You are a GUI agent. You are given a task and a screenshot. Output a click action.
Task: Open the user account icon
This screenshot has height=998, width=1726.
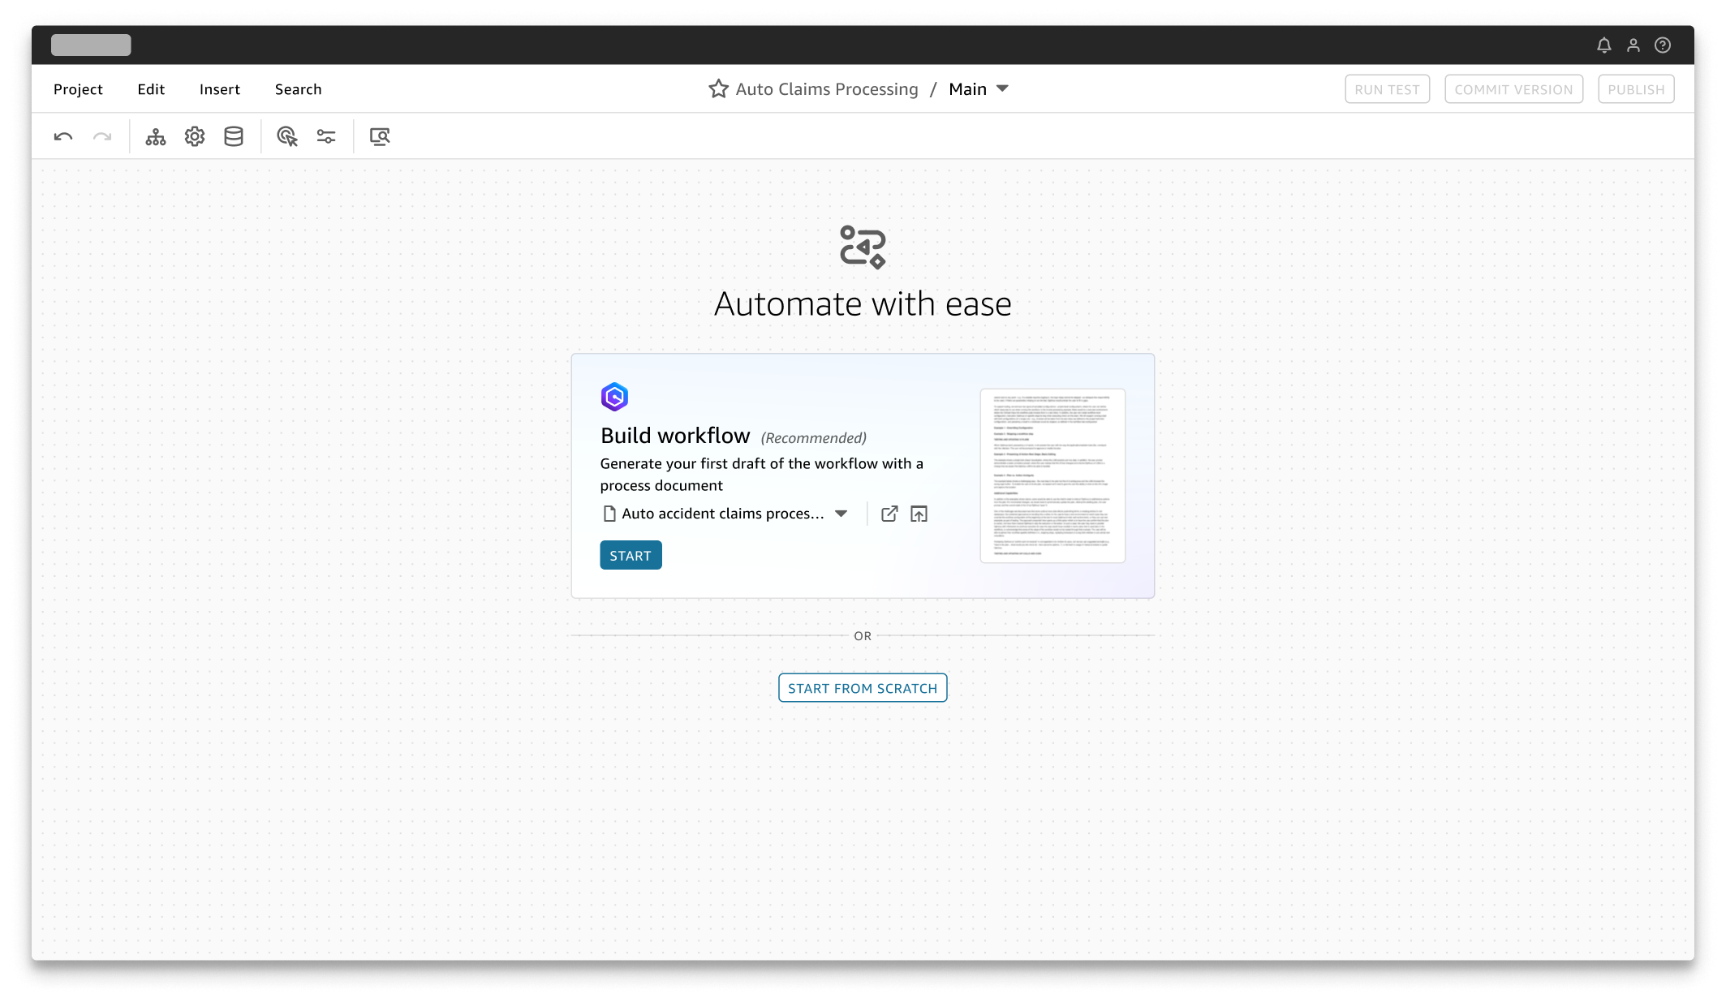(1633, 45)
